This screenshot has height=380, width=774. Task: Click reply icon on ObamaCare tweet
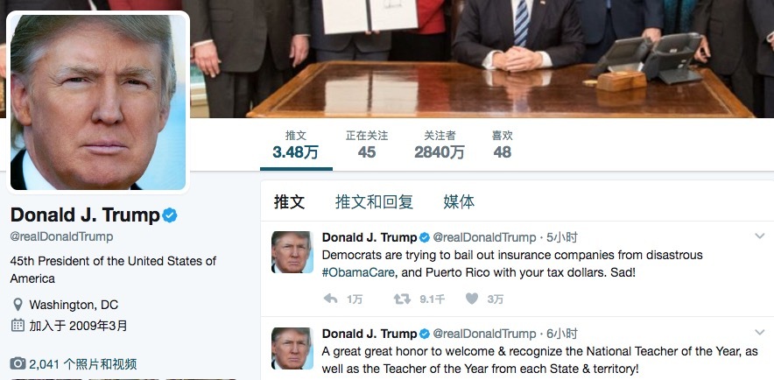330,299
